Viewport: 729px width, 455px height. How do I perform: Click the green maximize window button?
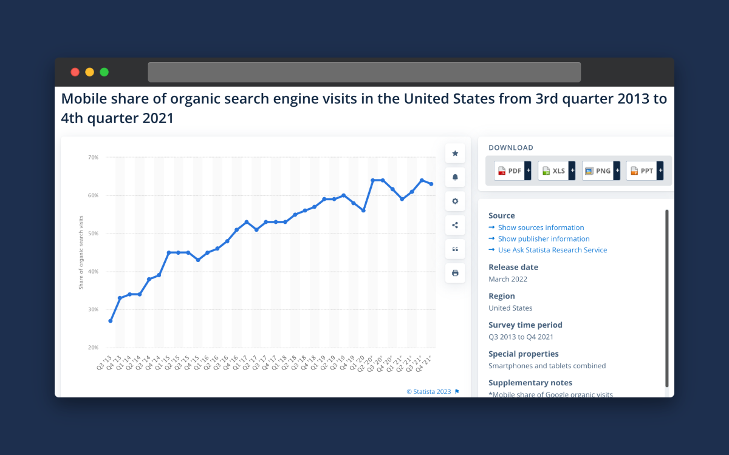[104, 72]
